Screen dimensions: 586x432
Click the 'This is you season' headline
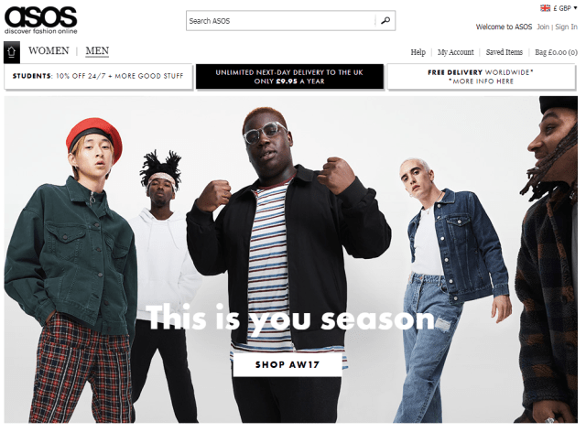[291, 318]
